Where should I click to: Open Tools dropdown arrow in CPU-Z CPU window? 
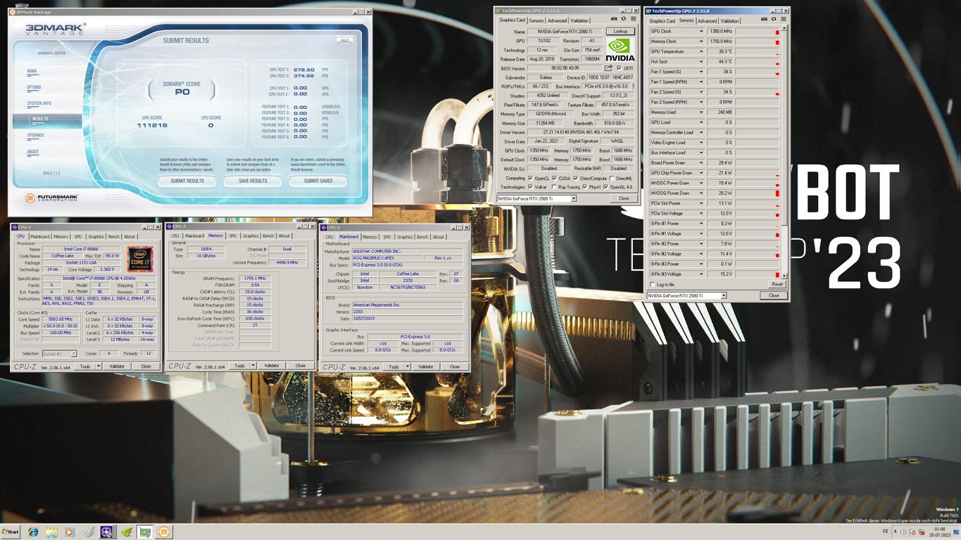(98, 366)
